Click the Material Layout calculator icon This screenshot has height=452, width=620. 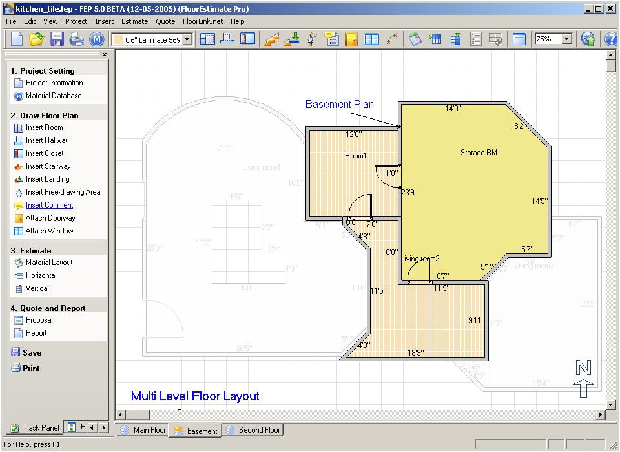click(x=415, y=39)
